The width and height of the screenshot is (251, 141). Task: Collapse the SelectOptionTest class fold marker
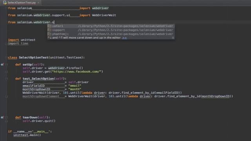(x=7, y=58)
